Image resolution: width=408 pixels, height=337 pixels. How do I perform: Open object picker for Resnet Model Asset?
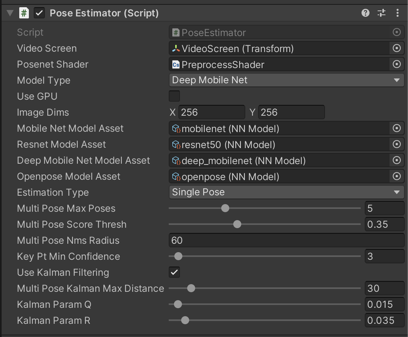click(396, 144)
